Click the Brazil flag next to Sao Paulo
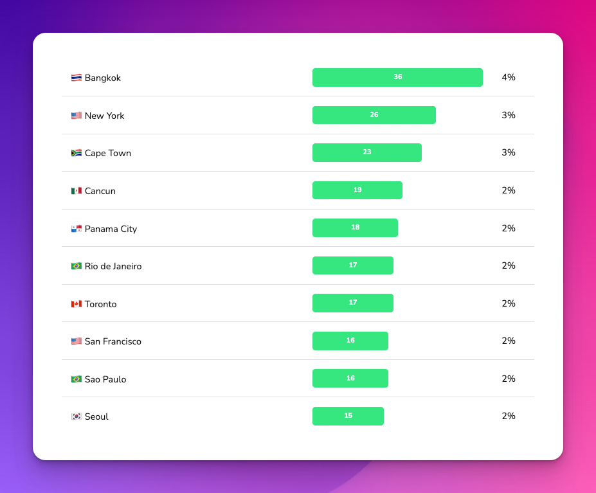 coord(77,379)
